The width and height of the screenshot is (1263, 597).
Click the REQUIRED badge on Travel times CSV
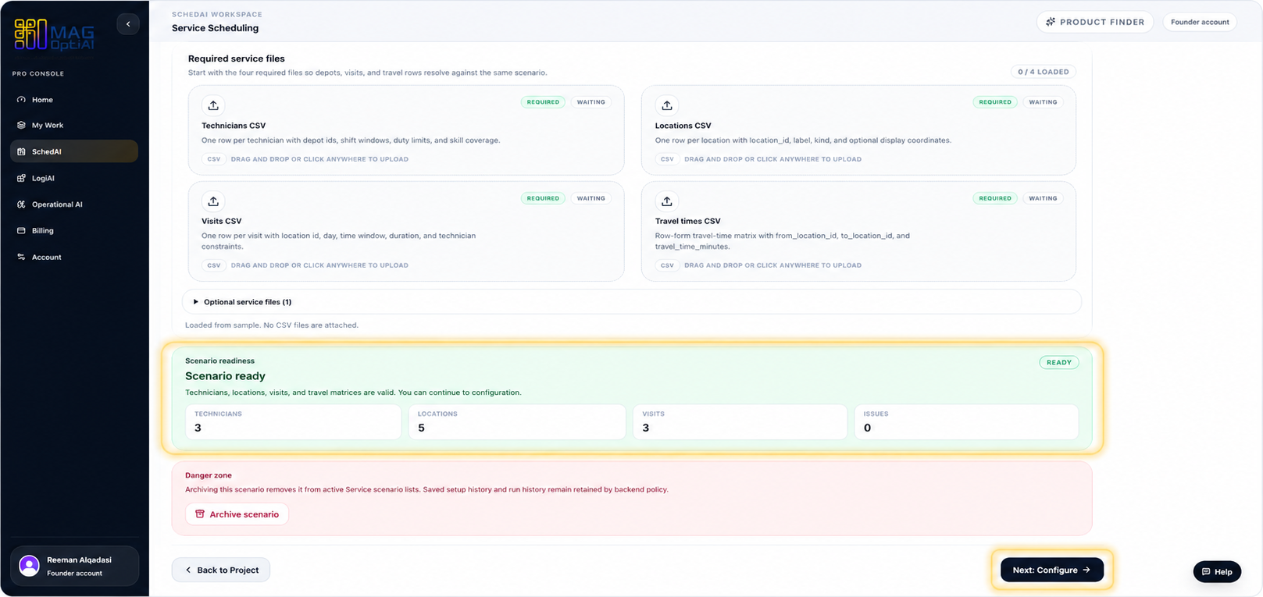coord(995,198)
